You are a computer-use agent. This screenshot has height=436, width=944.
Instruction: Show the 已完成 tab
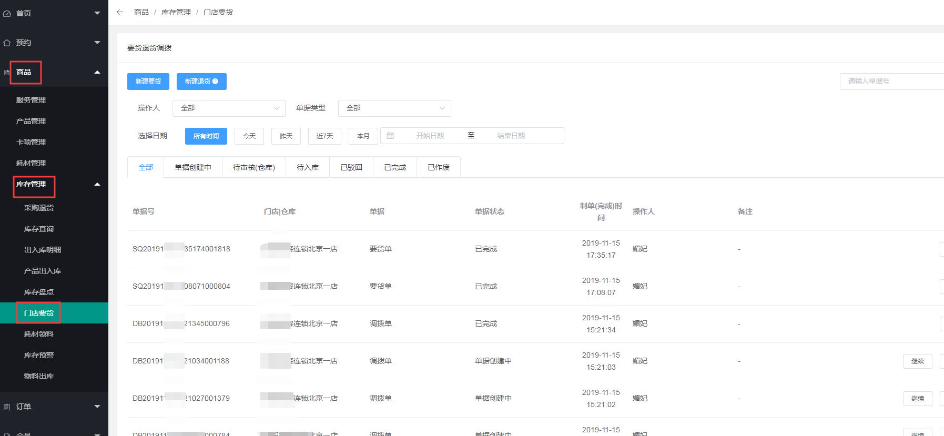click(395, 167)
